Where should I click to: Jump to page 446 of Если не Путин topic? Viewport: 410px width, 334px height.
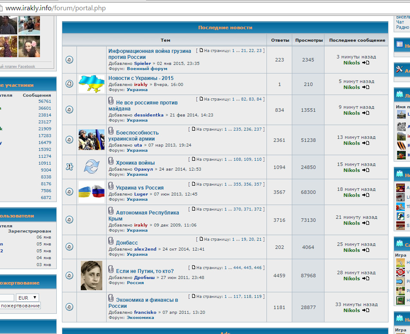[258, 267]
